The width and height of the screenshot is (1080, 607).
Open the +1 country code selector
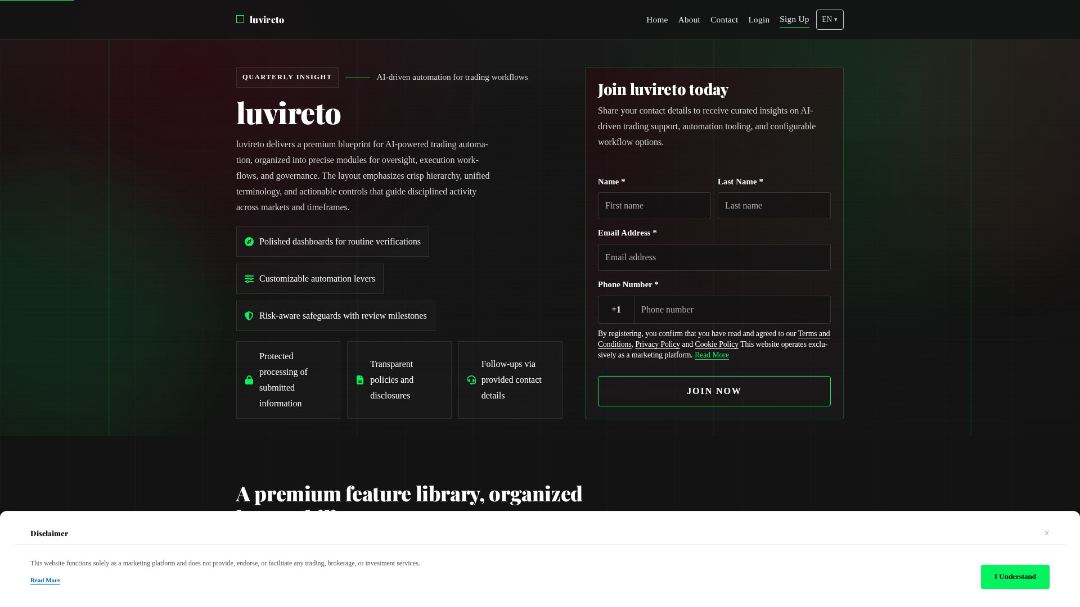(x=616, y=310)
